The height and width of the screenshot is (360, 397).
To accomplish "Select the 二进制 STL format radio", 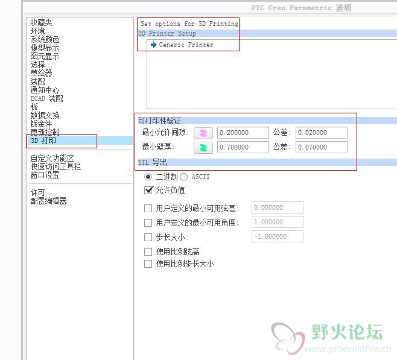I will point(148,177).
